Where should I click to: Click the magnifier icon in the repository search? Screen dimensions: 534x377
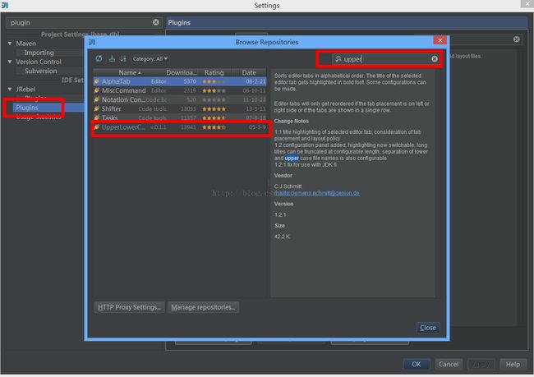coord(338,59)
